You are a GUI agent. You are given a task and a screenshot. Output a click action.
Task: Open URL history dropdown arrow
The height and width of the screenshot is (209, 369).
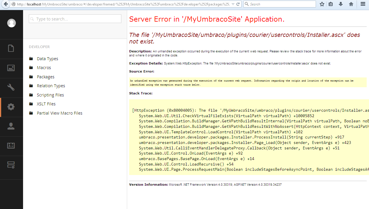pyautogui.click(x=232, y=4)
